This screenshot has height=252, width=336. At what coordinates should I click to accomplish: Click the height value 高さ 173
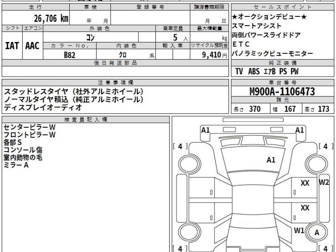(317, 109)
